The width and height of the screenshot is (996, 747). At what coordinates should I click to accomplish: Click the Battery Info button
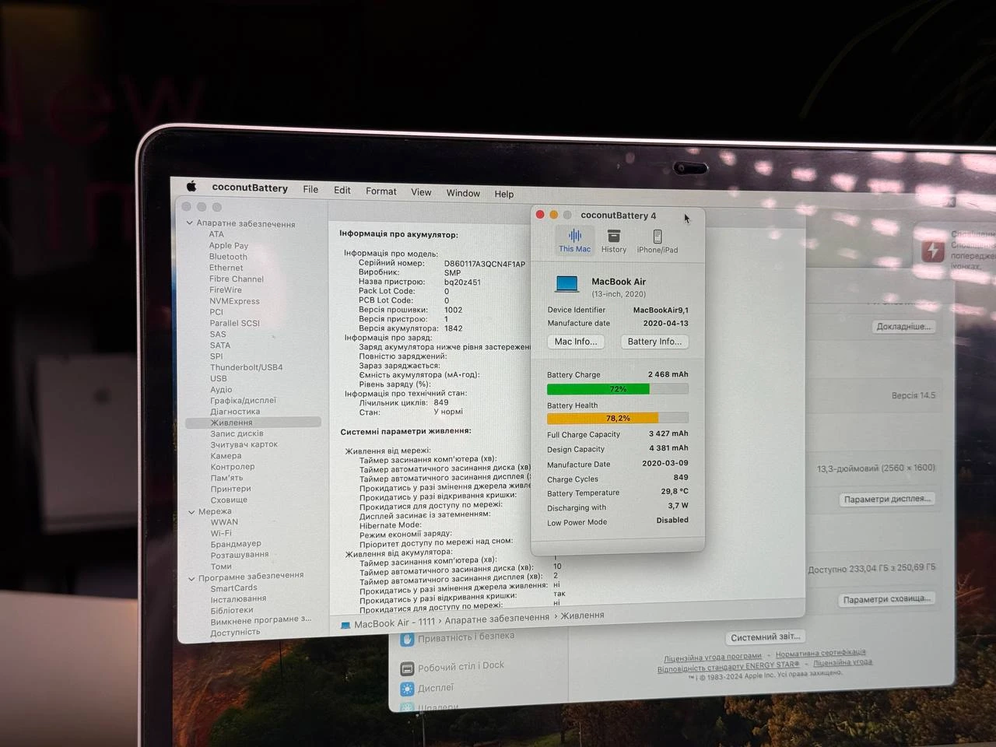pyautogui.click(x=654, y=342)
